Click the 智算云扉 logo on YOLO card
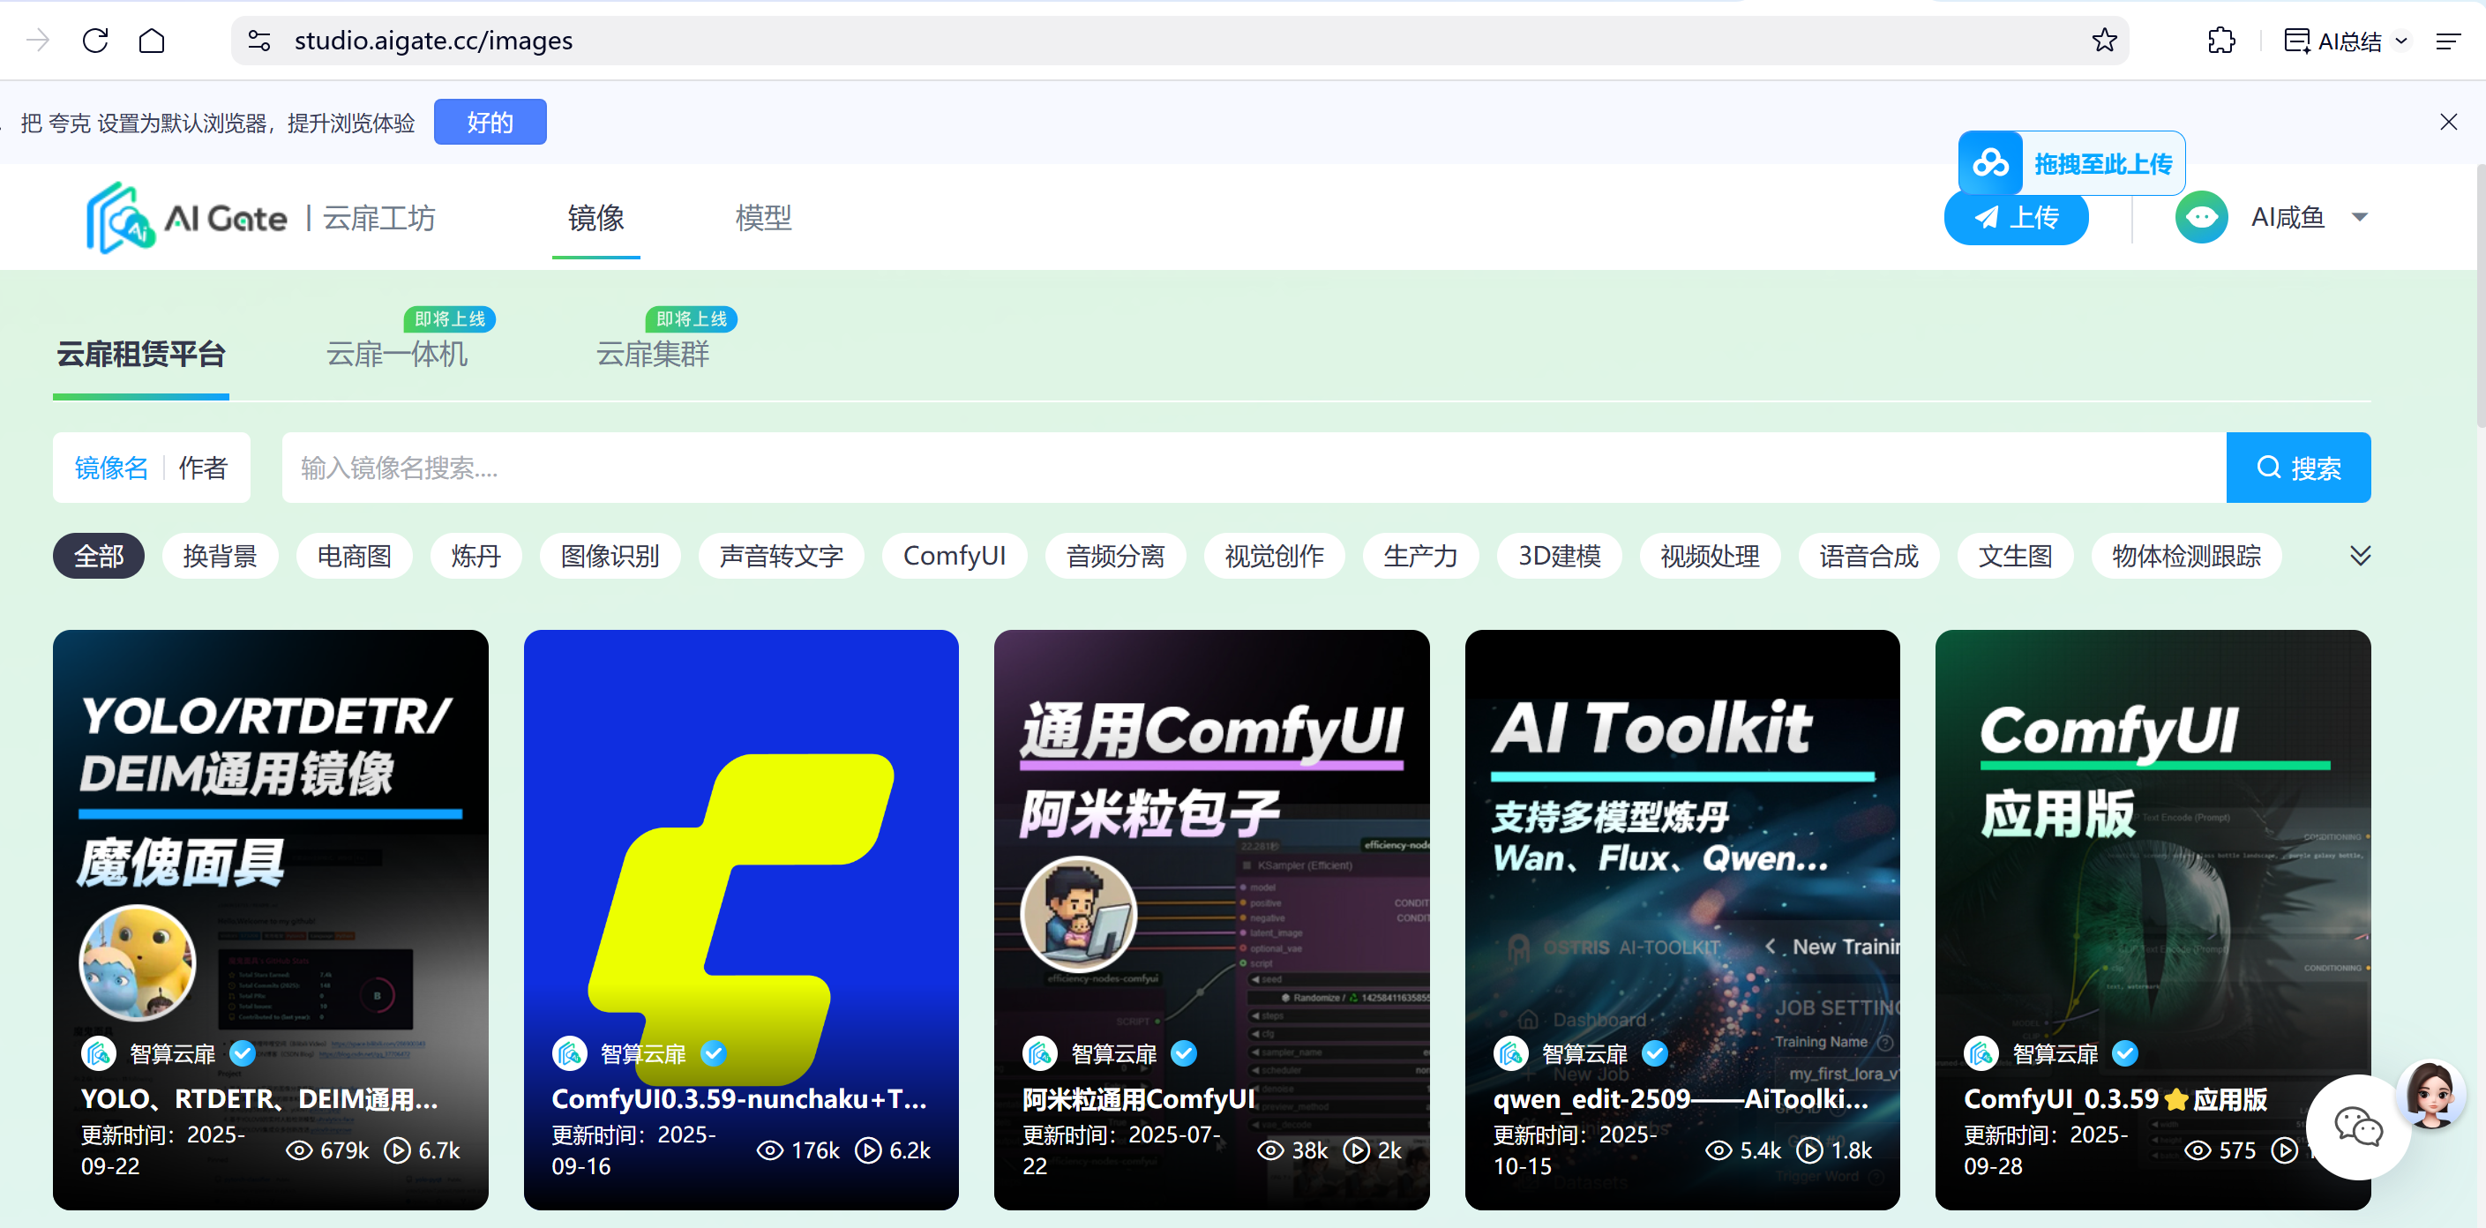 tap(99, 1053)
